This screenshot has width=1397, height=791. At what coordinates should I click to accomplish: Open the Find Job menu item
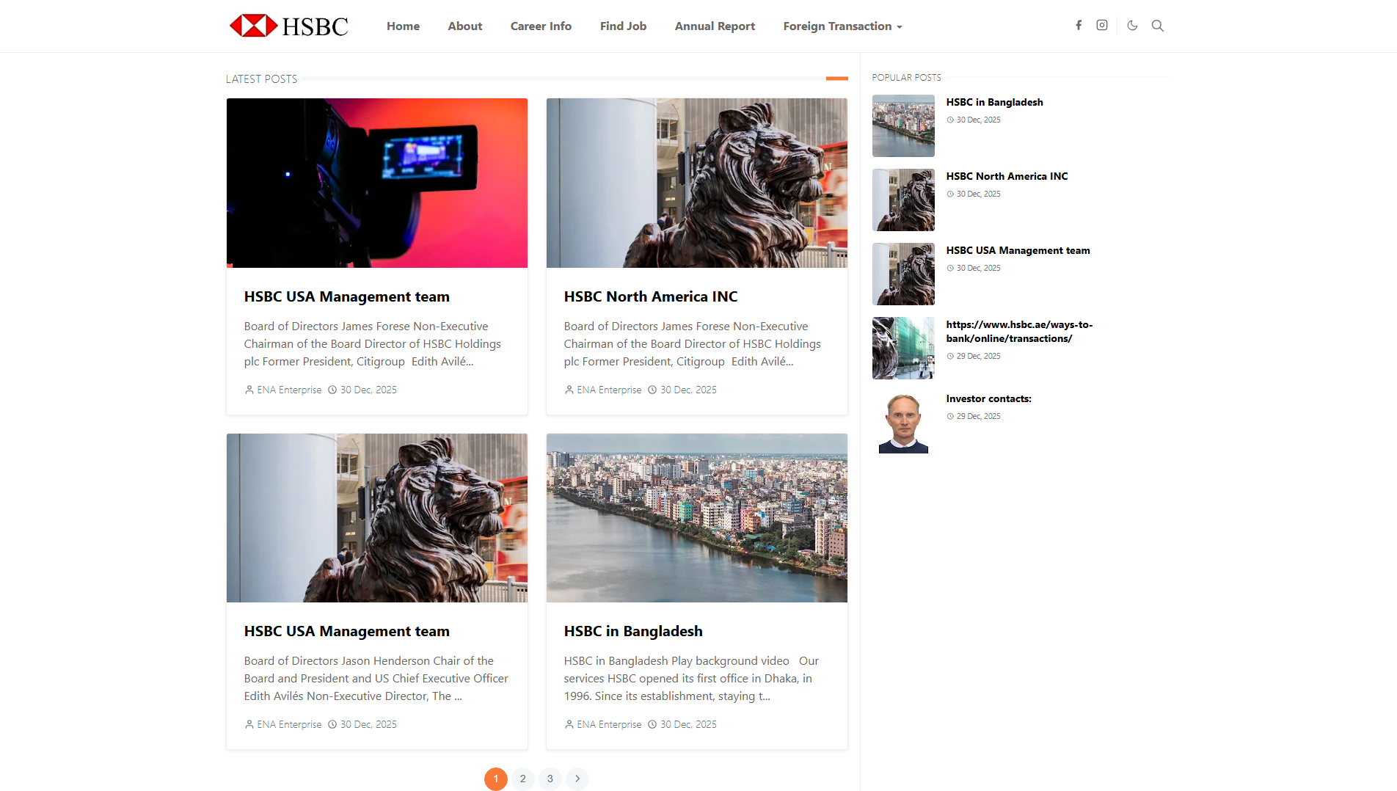(623, 26)
